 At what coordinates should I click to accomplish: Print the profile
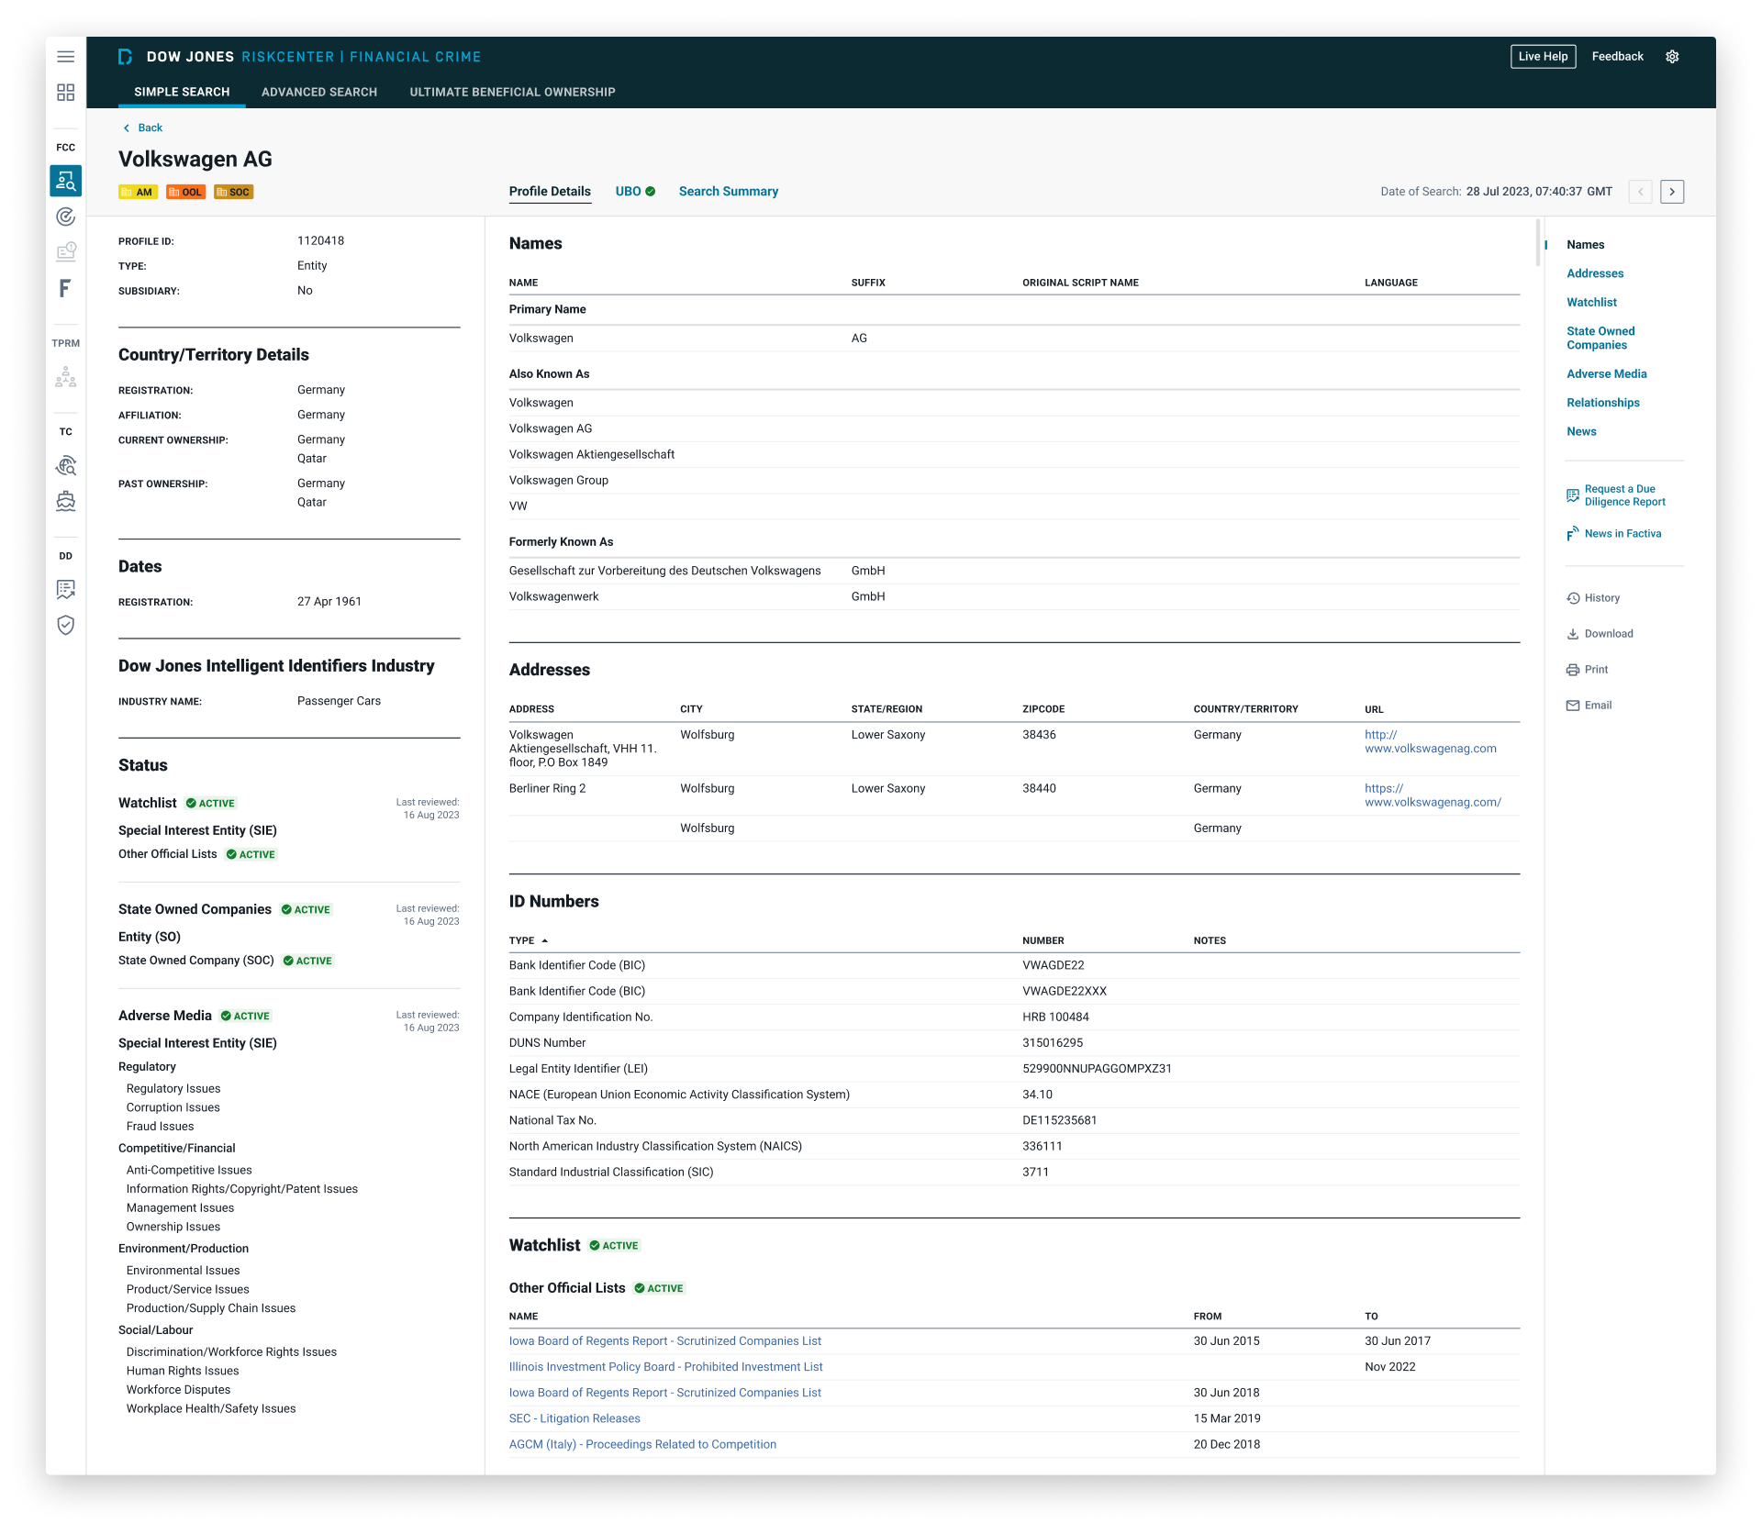1587,670
